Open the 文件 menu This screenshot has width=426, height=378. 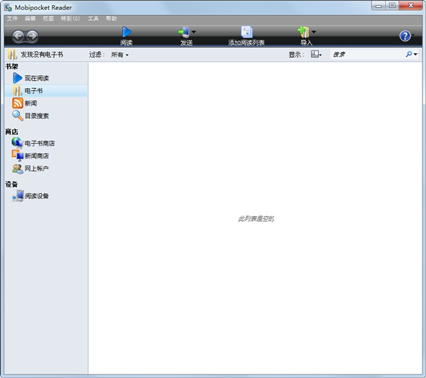pyautogui.click(x=12, y=18)
